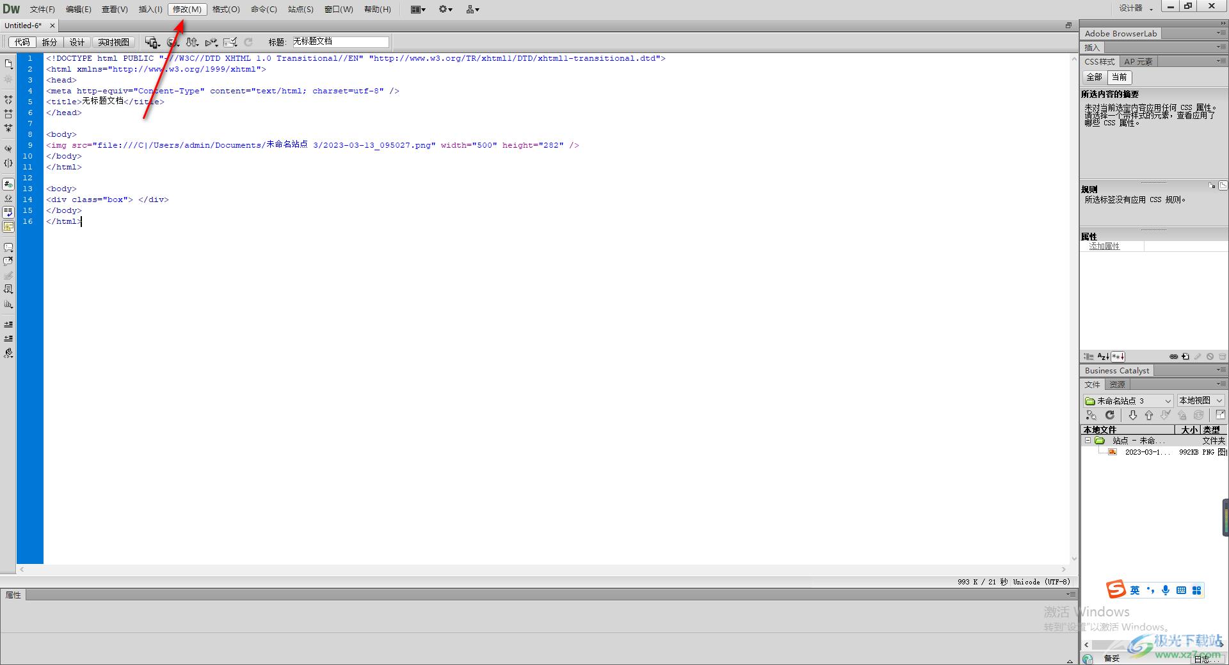
Task: Click Connect to remote server icon
Action: (1091, 416)
